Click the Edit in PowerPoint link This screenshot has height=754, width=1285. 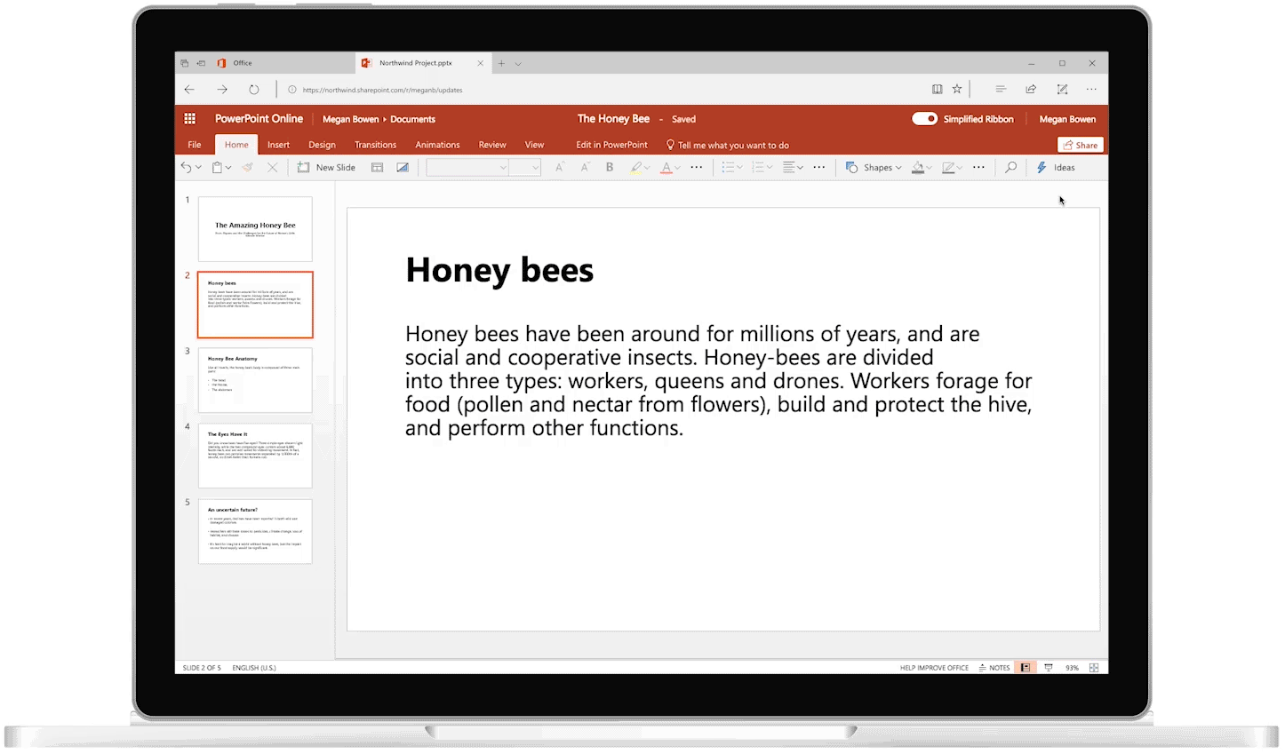pos(611,145)
